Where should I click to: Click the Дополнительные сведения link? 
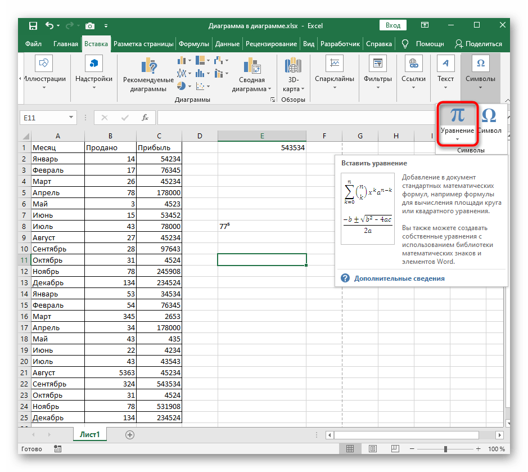[x=399, y=278]
